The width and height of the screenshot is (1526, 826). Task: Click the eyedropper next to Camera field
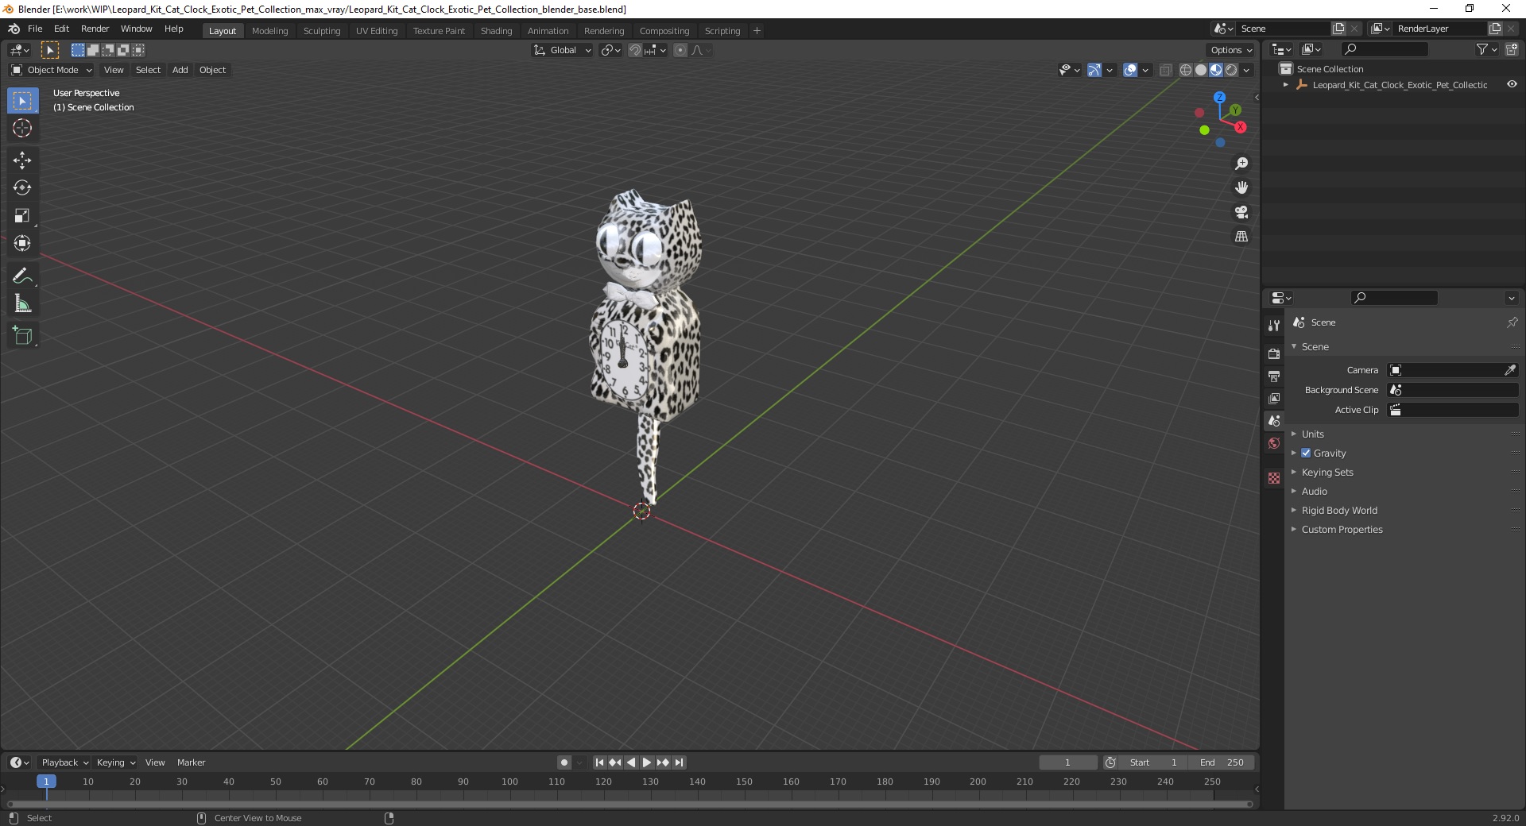pyautogui.click(x=1510, y=370)
